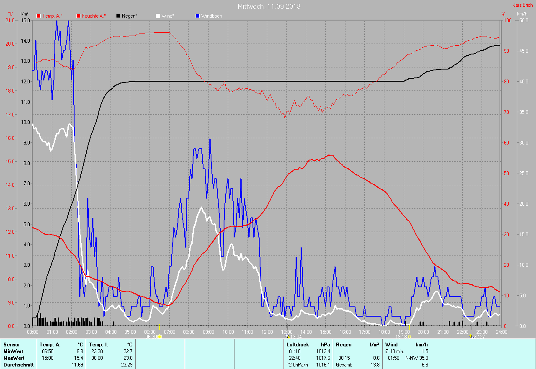The width and height of the screenshot is (536, 369).
Task: Click the sunrise icon at 06:30
Action: pos(160,336)
